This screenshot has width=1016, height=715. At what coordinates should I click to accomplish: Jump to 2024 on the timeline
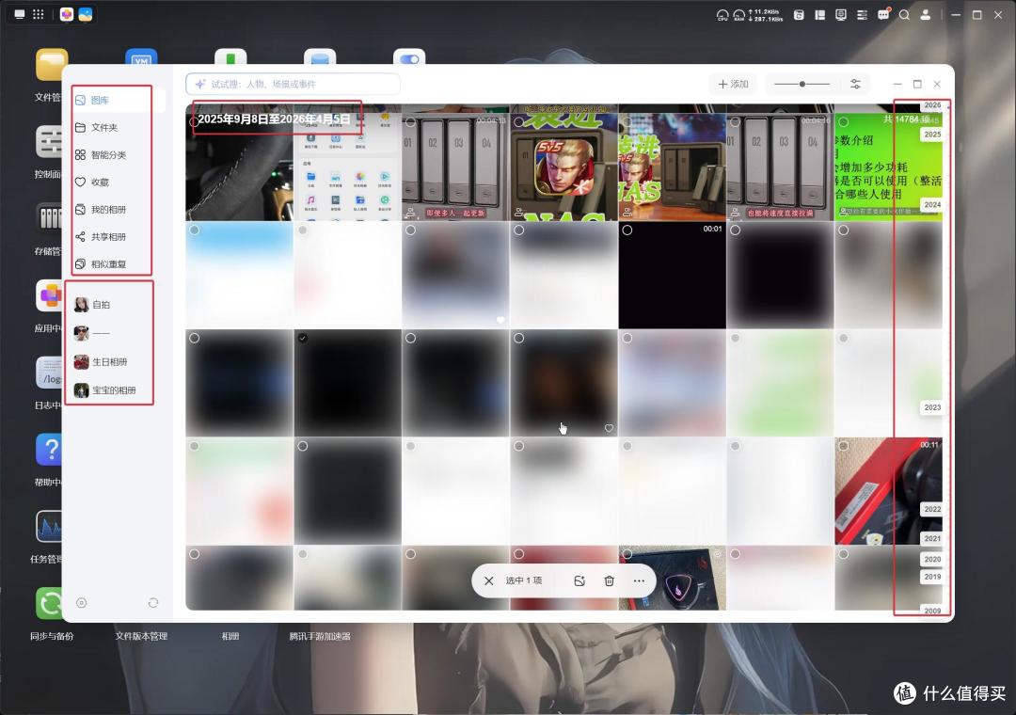(932, 205)
